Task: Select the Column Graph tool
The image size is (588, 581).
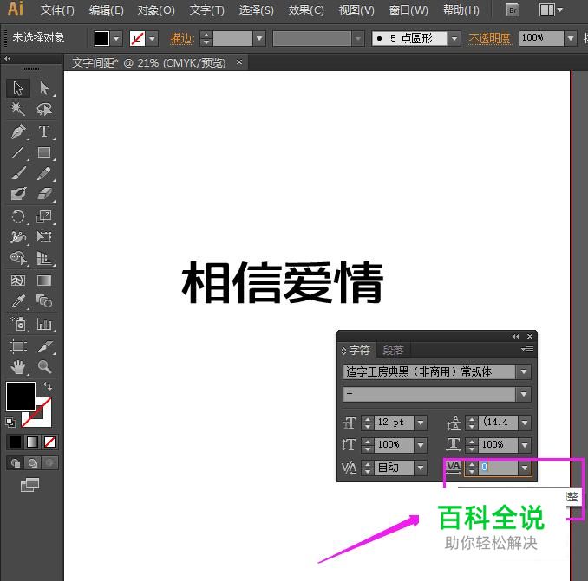Action: pyautogui.click(x=44, y=324)
